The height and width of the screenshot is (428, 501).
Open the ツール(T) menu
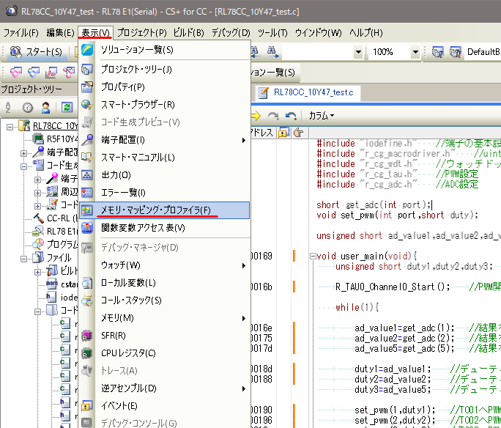click(272, 32)
